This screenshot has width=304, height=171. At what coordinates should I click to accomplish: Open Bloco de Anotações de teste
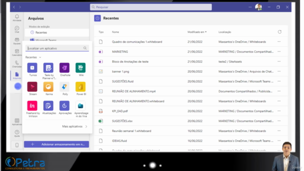[130, 61]
